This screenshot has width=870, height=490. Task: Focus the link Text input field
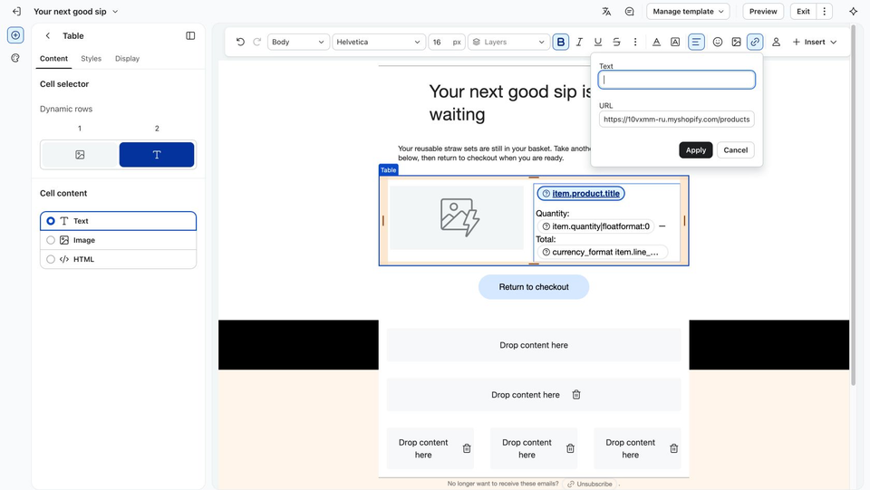676,80
